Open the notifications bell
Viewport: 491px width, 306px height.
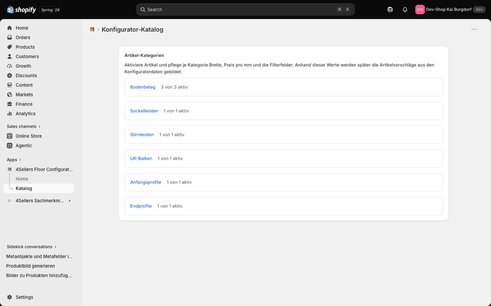click(405, 10)
